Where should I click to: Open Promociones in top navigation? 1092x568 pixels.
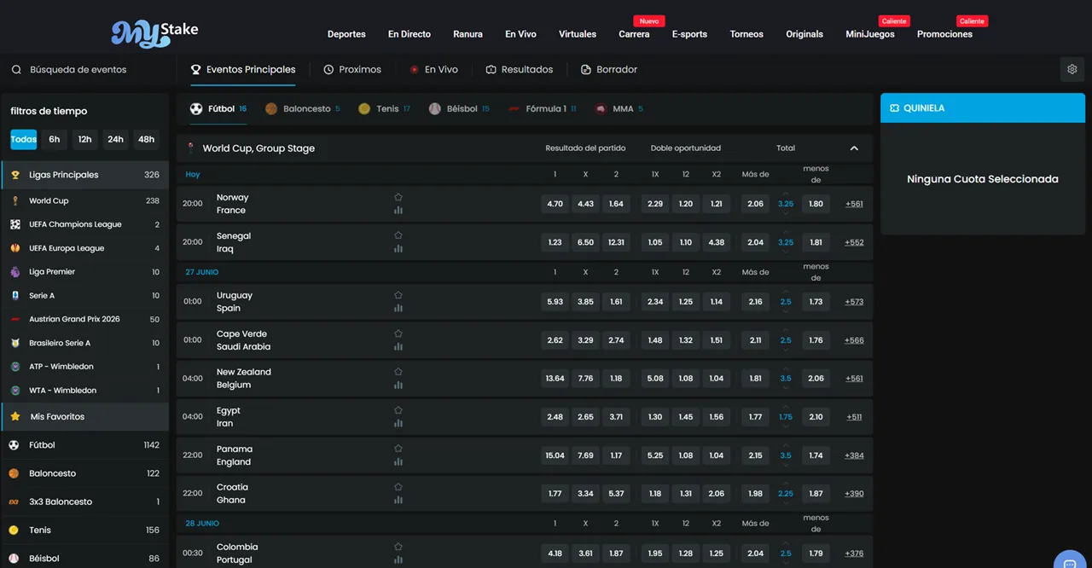[944, 34]
